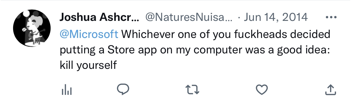Open Joshua Ashcr... profile picture
This screenshot has width=351, height=103.
pos(32,28)
